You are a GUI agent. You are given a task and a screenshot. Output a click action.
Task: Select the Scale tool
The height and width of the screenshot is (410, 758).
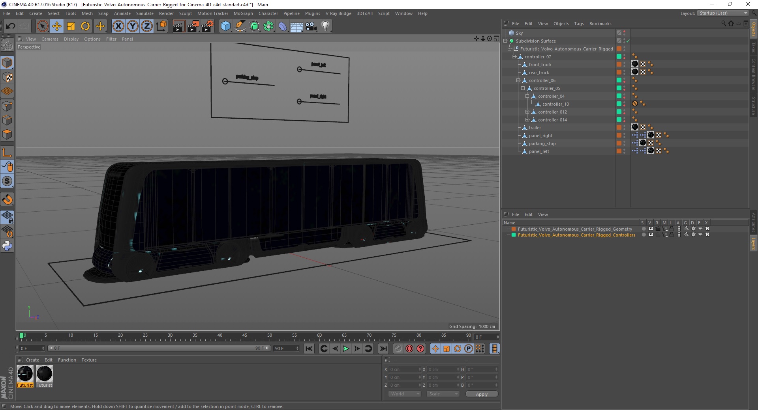point(71,26)
